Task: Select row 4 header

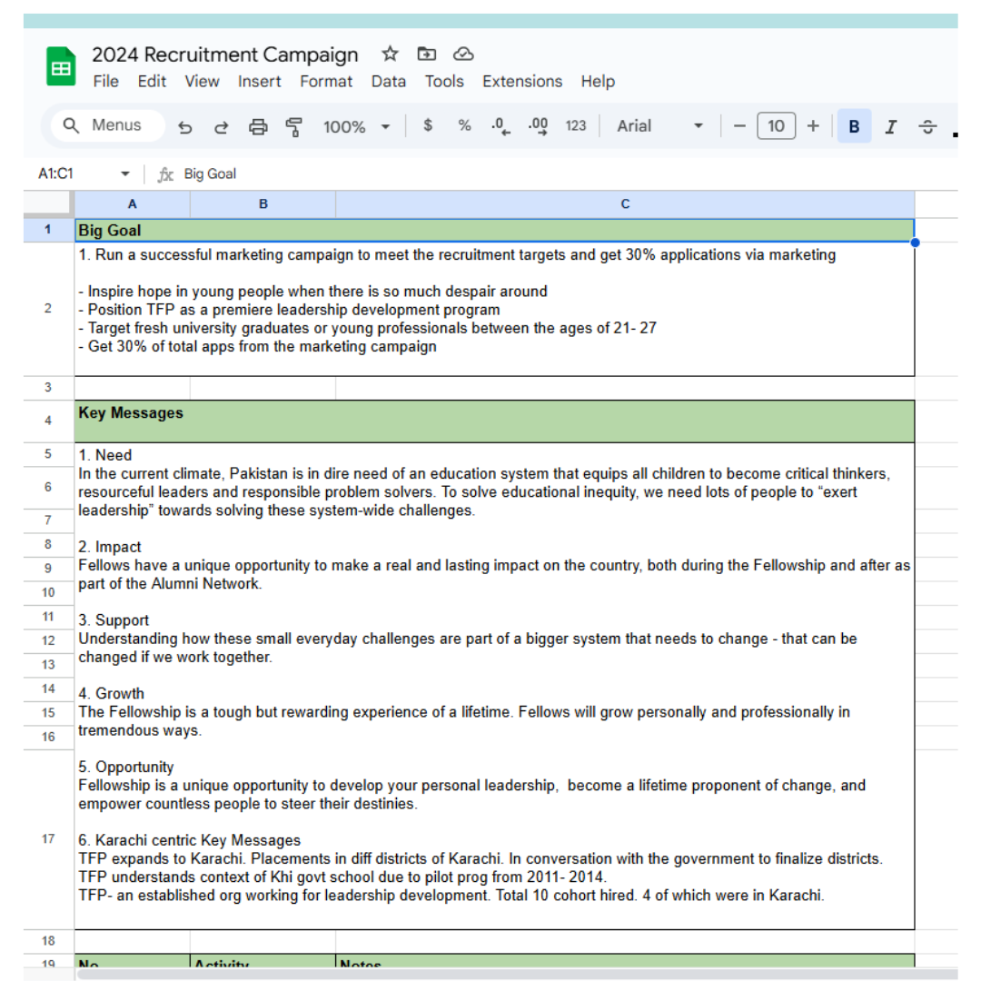Action: click(48, 421)
